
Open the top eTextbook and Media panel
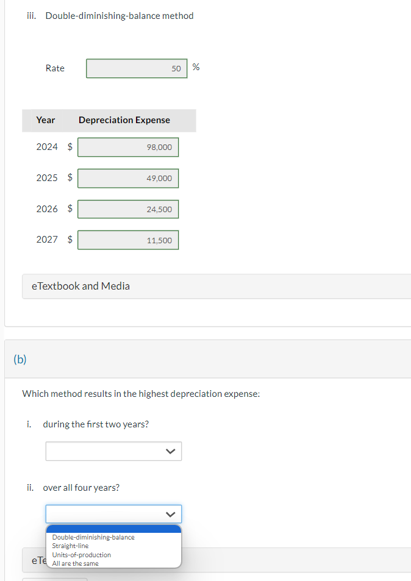pyautogui.click(x=80, y=285)
